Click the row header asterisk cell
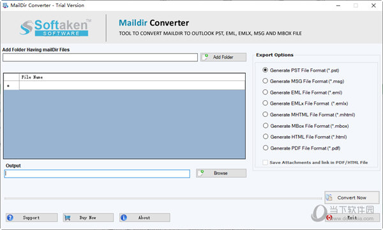Viewport: 383px width, 230px height. pyautogui.click(x=11, y=86)
